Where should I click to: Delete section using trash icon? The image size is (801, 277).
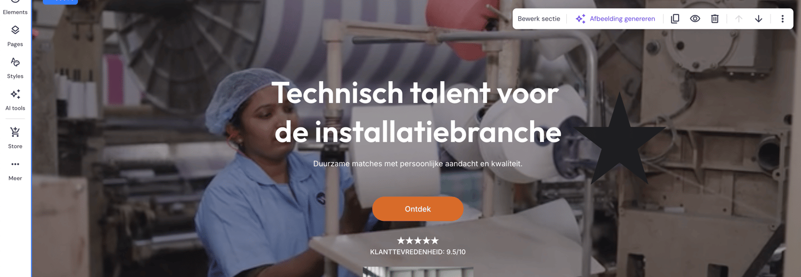(715, 18)
